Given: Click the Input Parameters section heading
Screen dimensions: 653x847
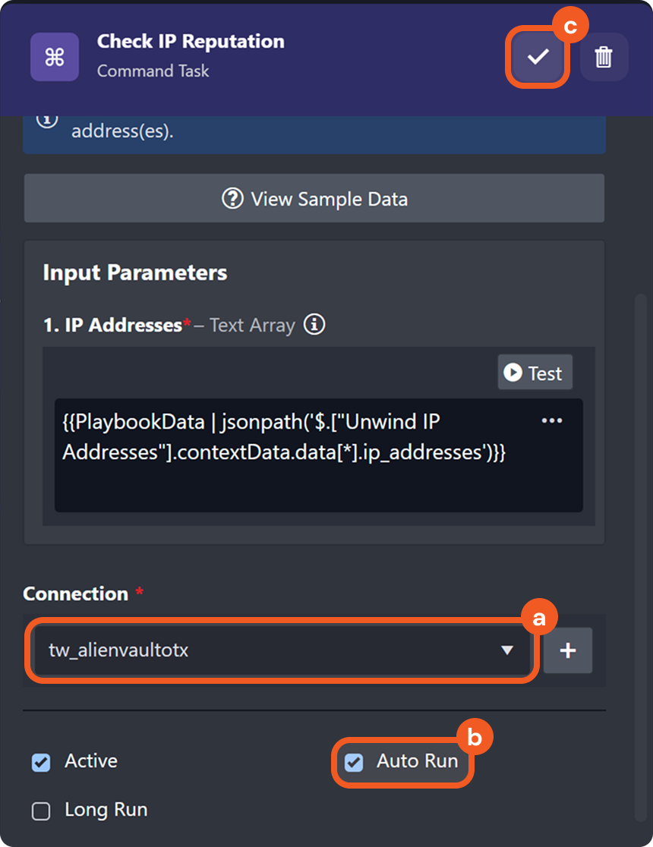Looking at the screenshot, I should 134,272.
